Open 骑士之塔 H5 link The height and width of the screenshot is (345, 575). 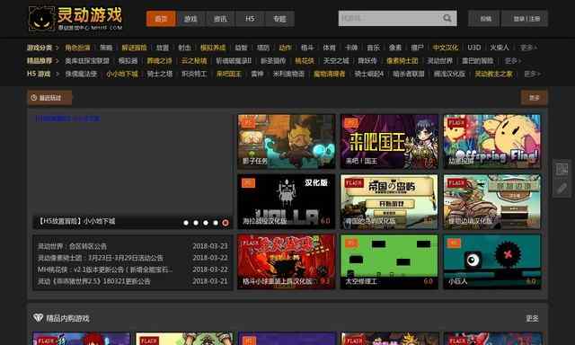[160, 74]
